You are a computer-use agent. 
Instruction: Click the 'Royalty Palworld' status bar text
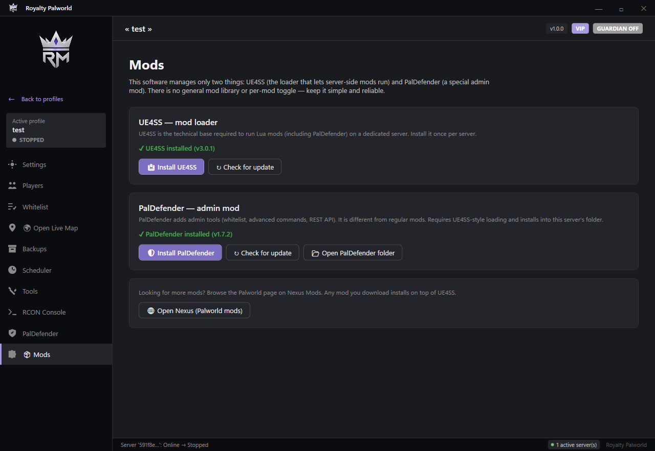[626, 445]
